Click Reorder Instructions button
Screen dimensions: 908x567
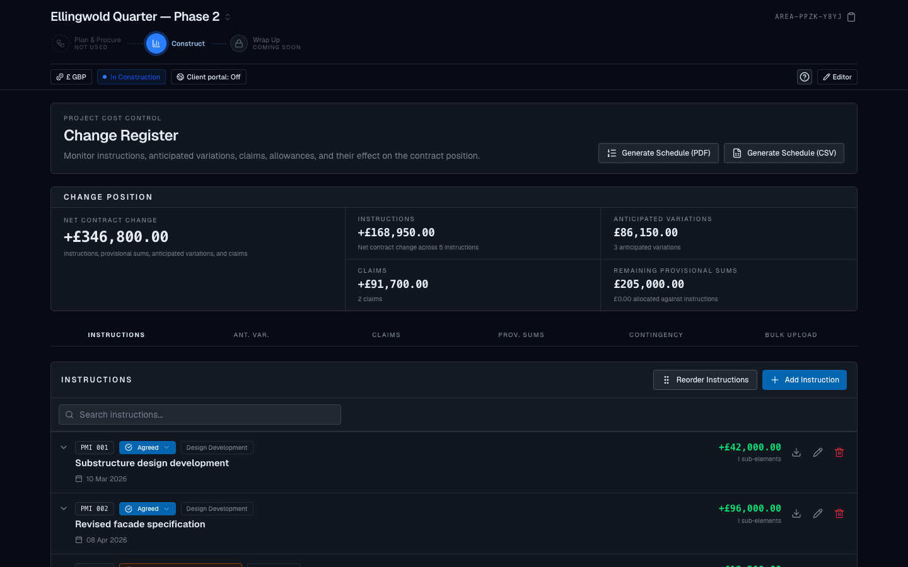[x=705, y=380]
